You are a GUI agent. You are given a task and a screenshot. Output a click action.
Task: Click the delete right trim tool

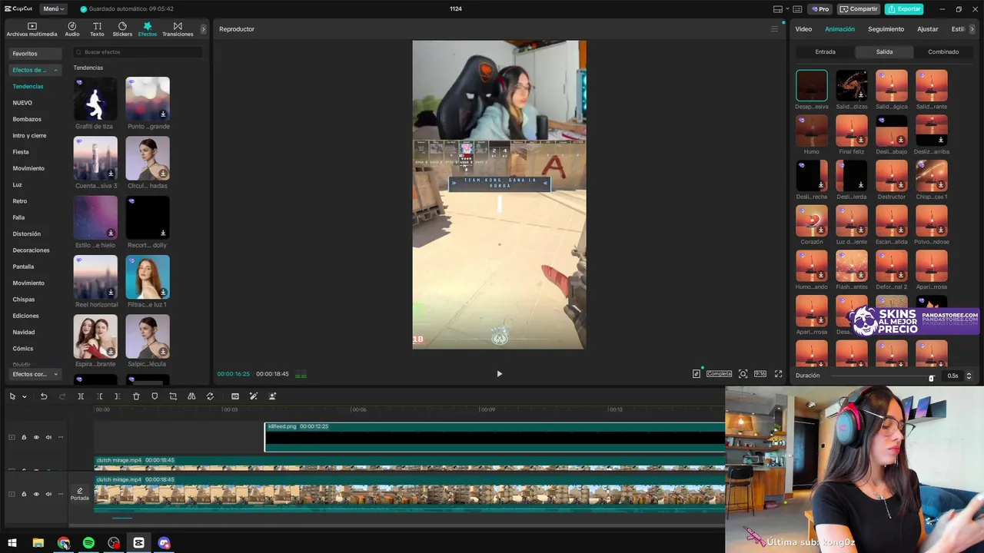[x=117, y=396]
